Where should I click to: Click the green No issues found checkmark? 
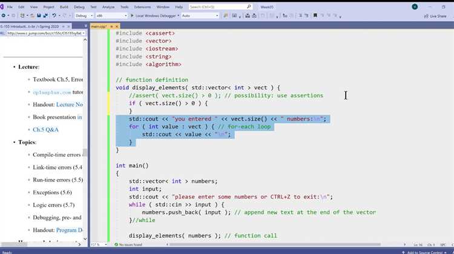point(116,244)
